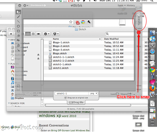Switch Finder to Cover Flow view
This screenshot has width=157, height=132.
pyautogui.click(x=38, y=34)
